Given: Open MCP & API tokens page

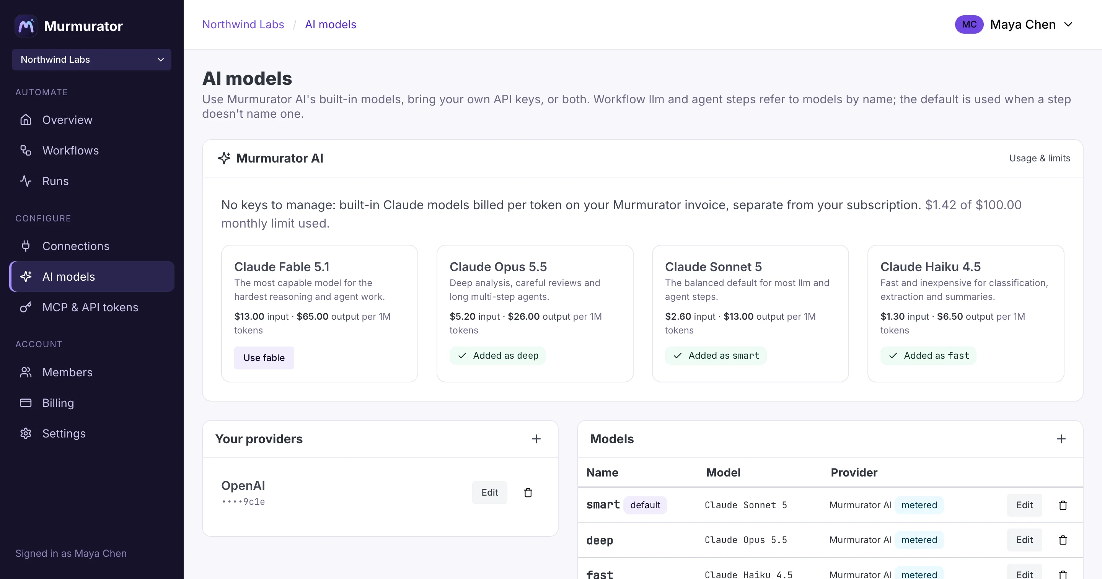Looking at the screenshot, I should pos(91,307).
